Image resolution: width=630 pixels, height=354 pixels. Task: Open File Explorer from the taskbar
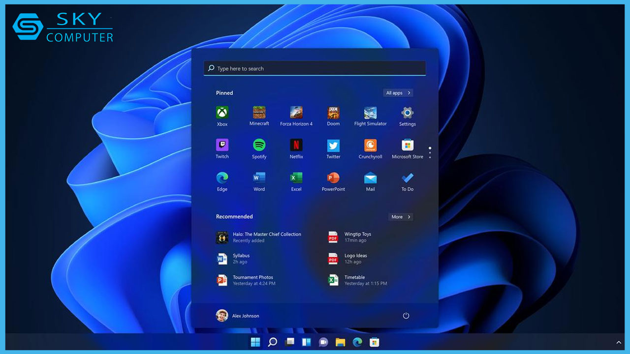(340, 342)
